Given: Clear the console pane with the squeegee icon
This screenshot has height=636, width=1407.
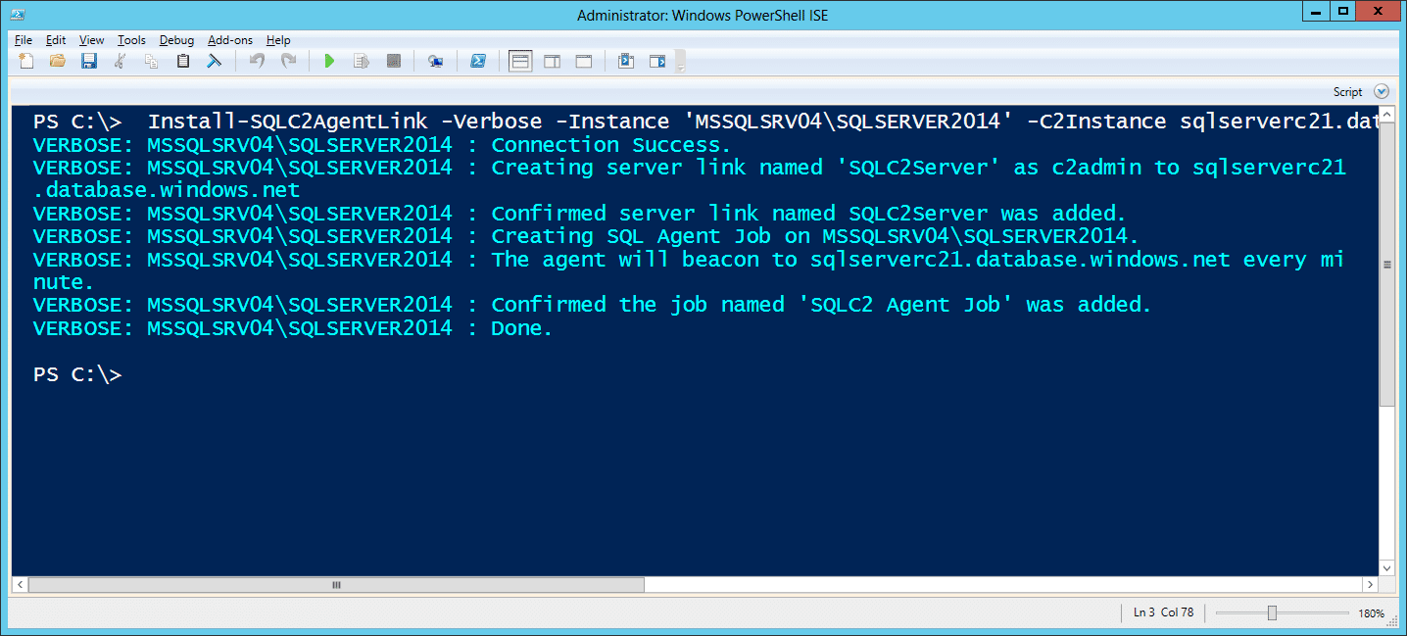Looking at the screenshot, I should [x=214, y=61].
